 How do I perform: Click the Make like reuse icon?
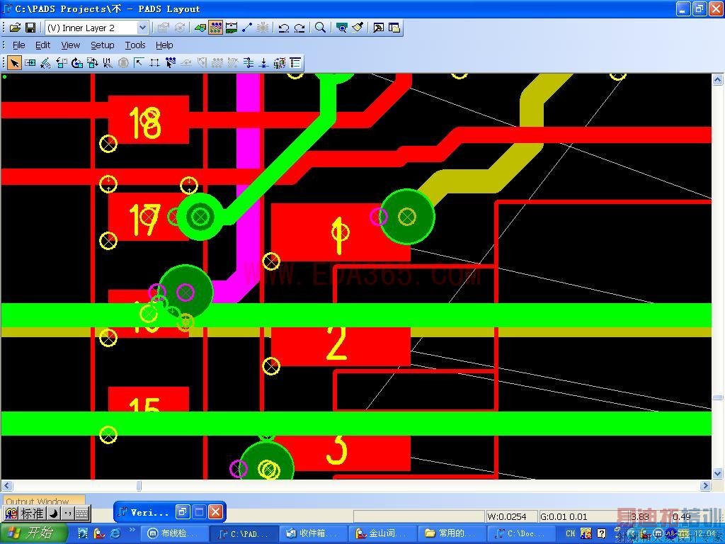(279, 62)
